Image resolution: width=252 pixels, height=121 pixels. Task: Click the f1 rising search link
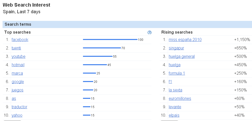pyautogui.click(x=171, y=82)
